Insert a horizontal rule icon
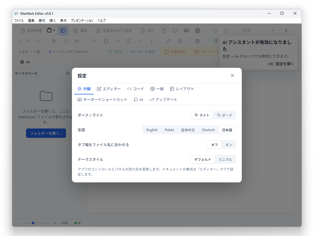314x236 pixels. click(118, 41)
